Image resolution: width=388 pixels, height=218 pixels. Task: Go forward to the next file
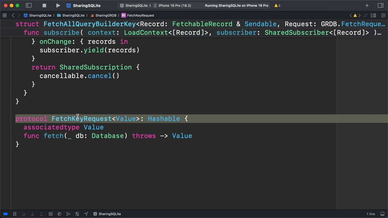(19, 15)
